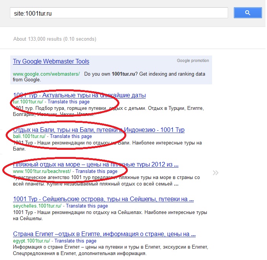Click the www.1001tur.ru/beachrest/ green URL
Viewport: 267px width, 260px height.
[x=42, y=171]
